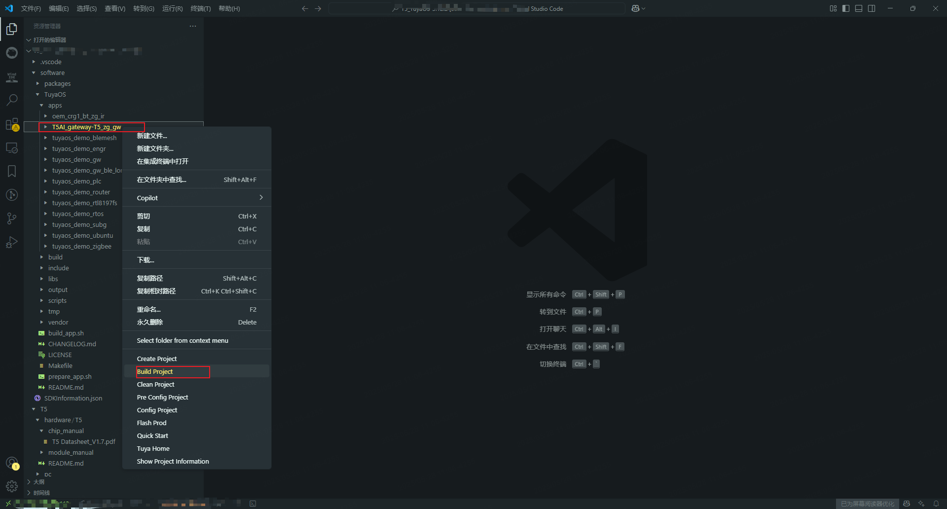Image resolution: width=947 pixels, height=509 pixels.
Task: Click the Copilot status bar icon
Action: click(907, 504)
